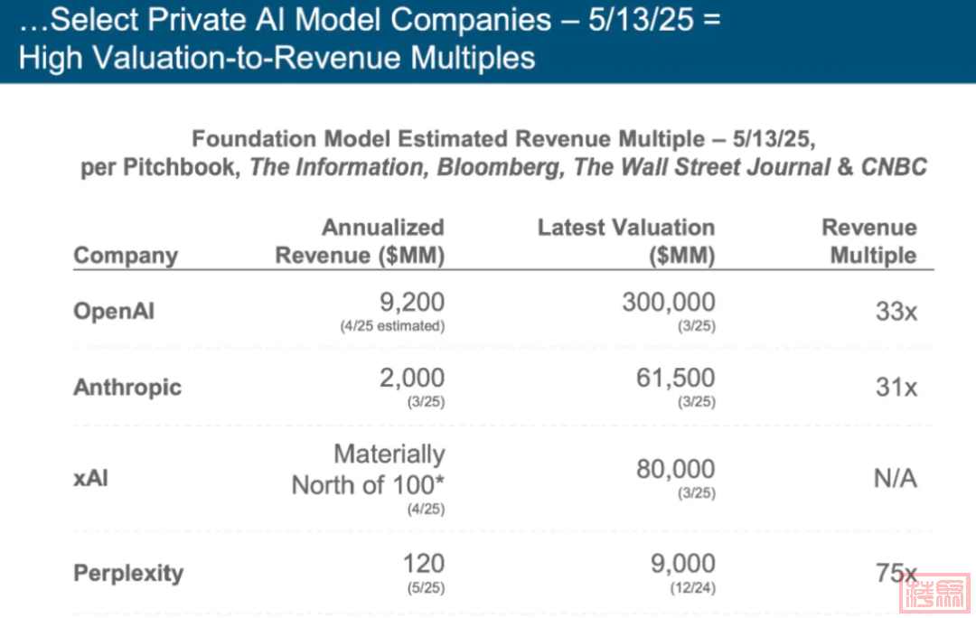The width and height of the screenshot is (976, 618).
Task: Click Perplexity's 9,000 valuation figure
Action: pyautogui.click(x=682, y=564)
